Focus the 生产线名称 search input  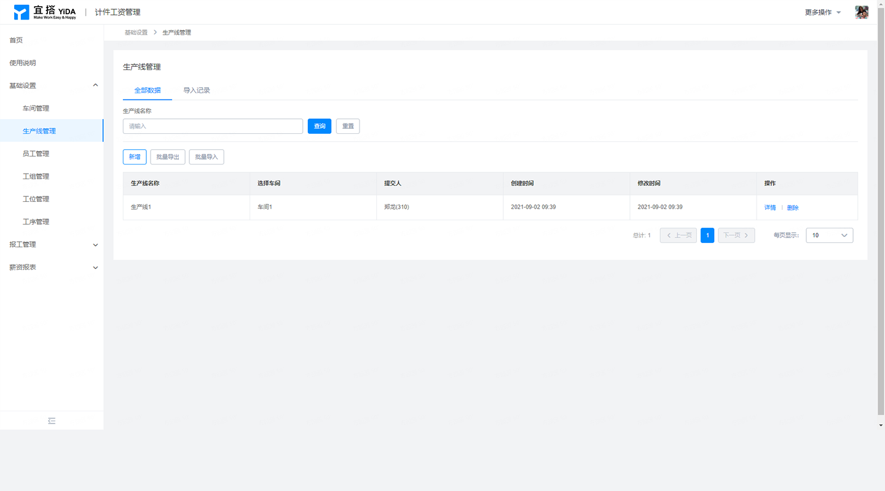pos(213,126)
